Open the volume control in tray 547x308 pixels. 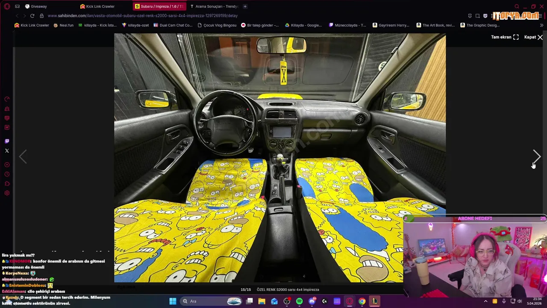520,301
